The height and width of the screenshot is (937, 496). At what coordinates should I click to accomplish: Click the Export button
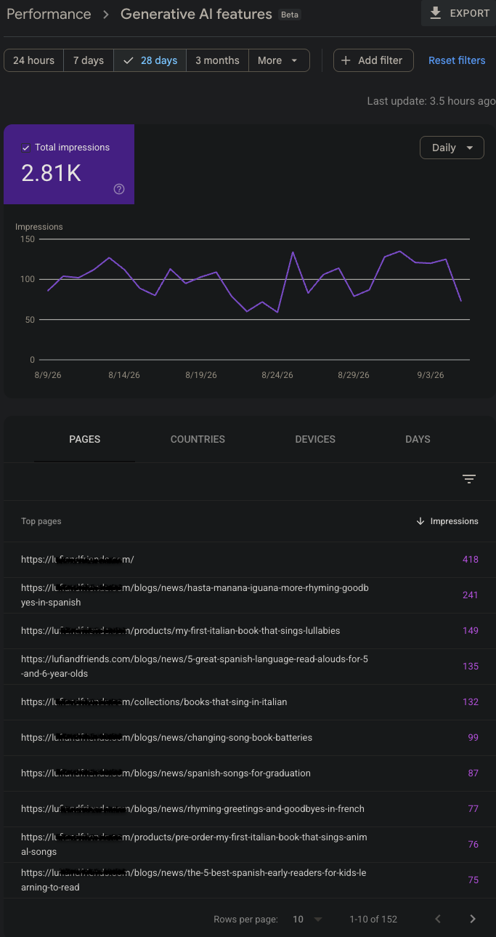pos(458,13)
